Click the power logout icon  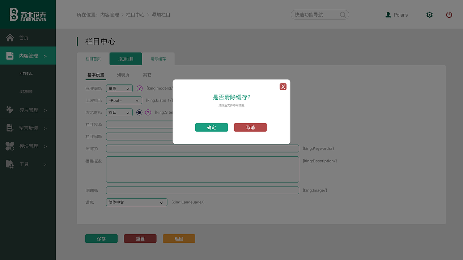(449, 15)
